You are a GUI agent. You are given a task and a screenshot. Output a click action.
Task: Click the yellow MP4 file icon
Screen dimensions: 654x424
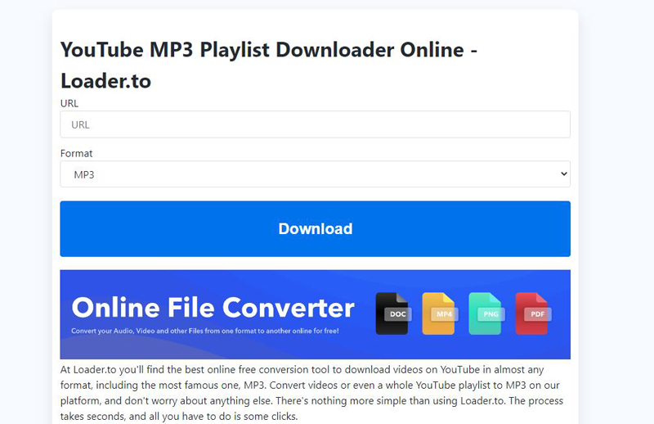440,313
